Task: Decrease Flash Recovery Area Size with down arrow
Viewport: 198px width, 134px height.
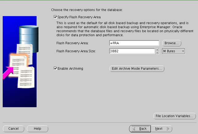Action: [157, 53]
